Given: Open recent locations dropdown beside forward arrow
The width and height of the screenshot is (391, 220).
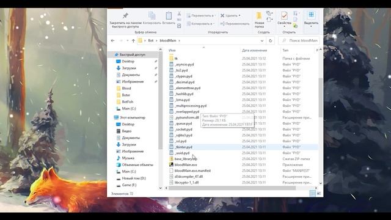Looking at the screenshot, I should coord(128,40).
